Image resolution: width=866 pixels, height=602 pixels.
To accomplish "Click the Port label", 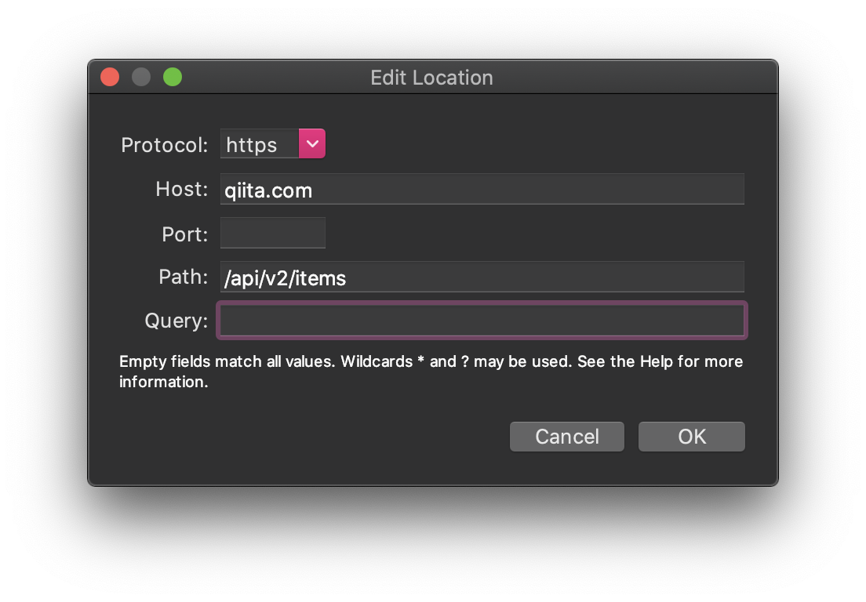I will pyautogui.click(x=185, y=234).
